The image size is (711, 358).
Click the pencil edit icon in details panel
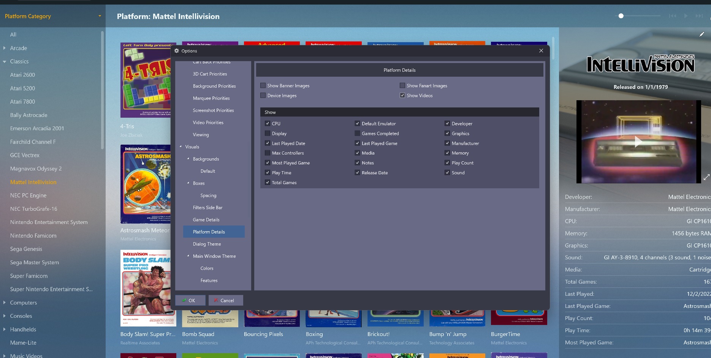(x=701, y=34)
